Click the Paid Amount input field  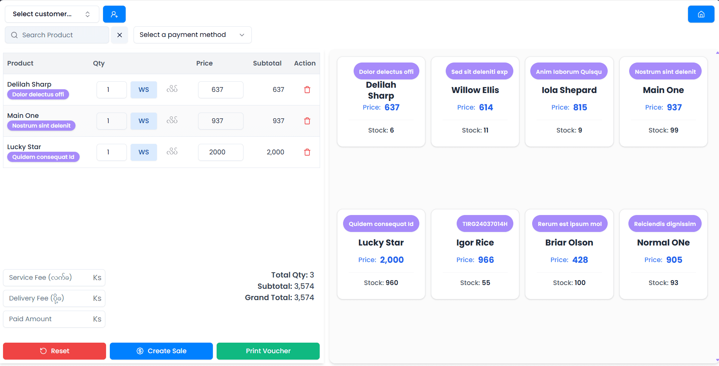pos(49,319)
